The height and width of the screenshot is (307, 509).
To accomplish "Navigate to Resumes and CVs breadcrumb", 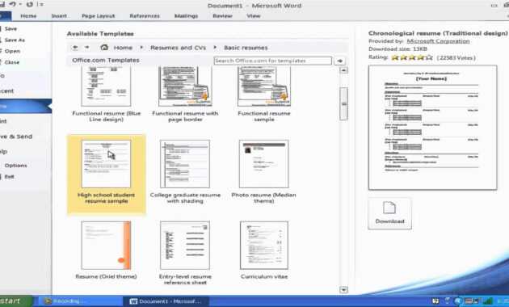I will click(179, 48).
